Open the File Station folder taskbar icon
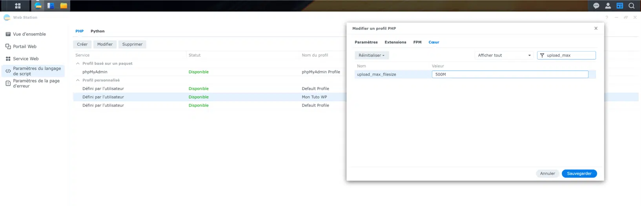 [x=64, y=5]
